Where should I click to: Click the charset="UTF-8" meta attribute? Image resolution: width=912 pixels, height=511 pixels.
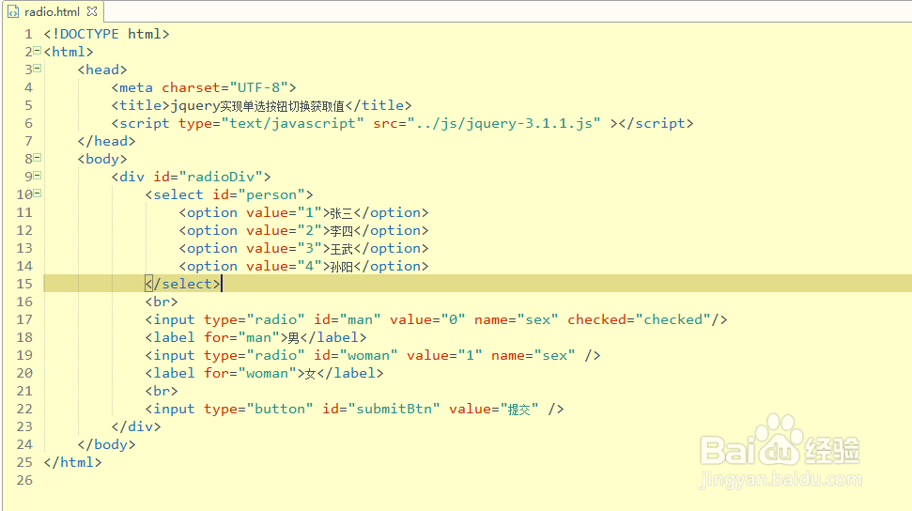click(225, 88)
